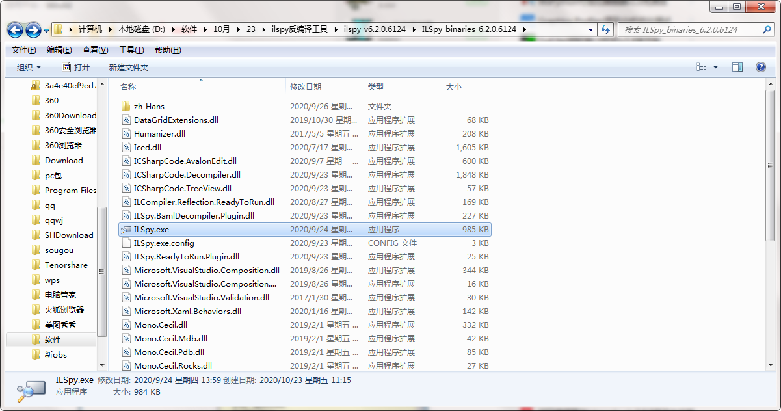
Task: Expand breadcrumb arrow after 计算机
Action: [110, 29]
